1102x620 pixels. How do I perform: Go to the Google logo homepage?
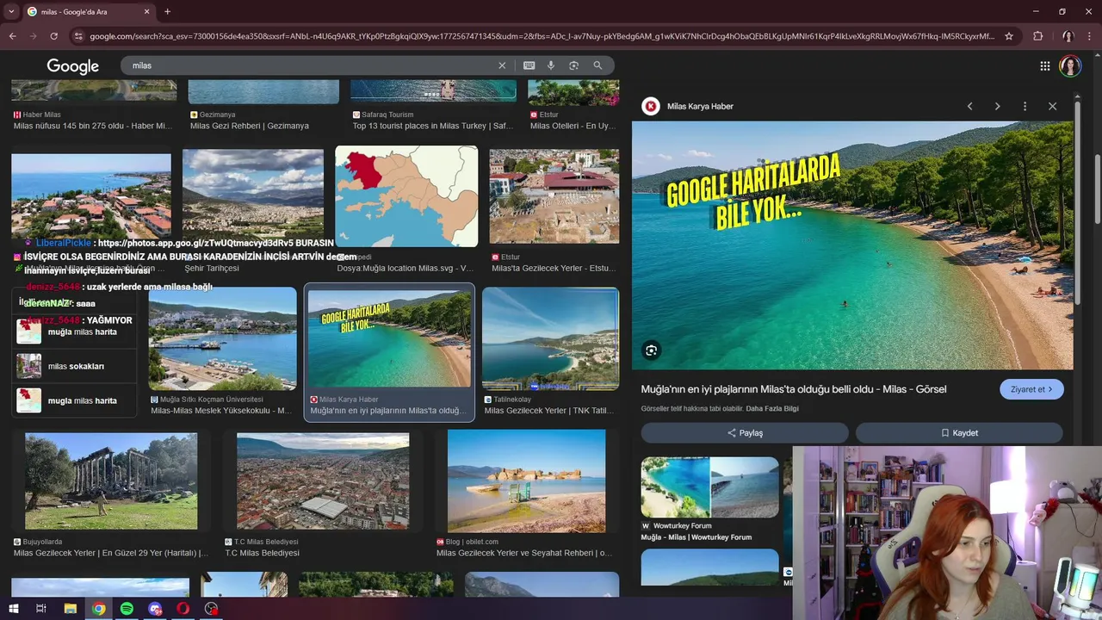[73, 66]
